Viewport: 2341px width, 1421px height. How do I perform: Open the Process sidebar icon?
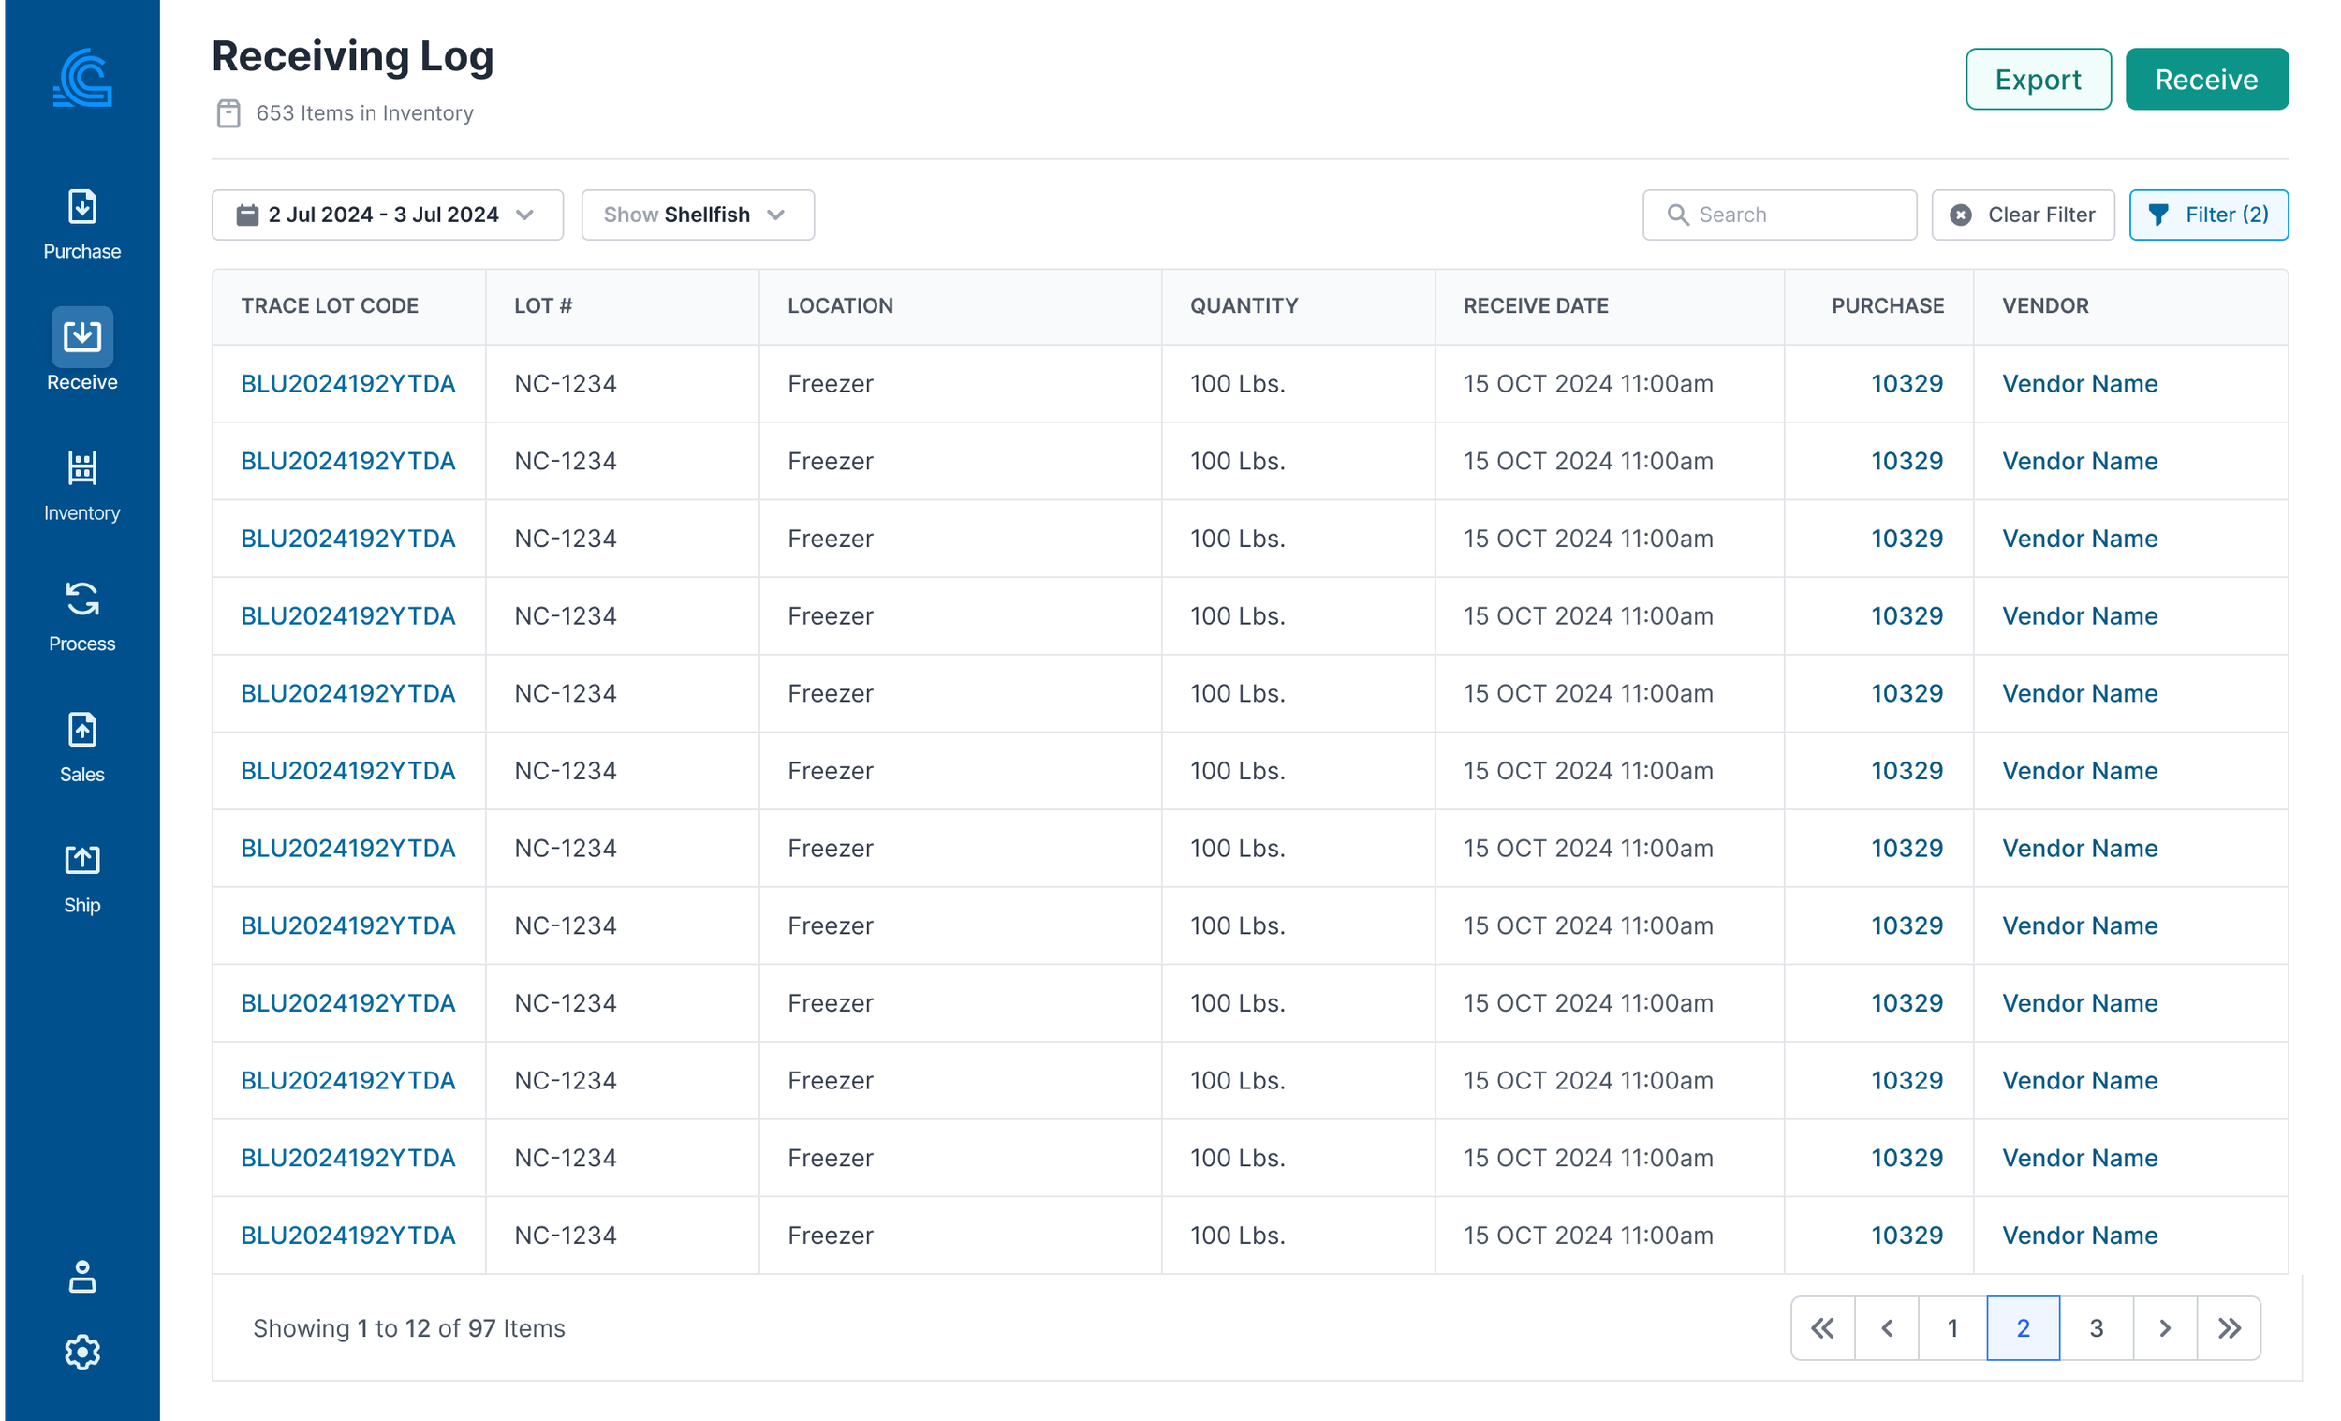pos(82,599)
